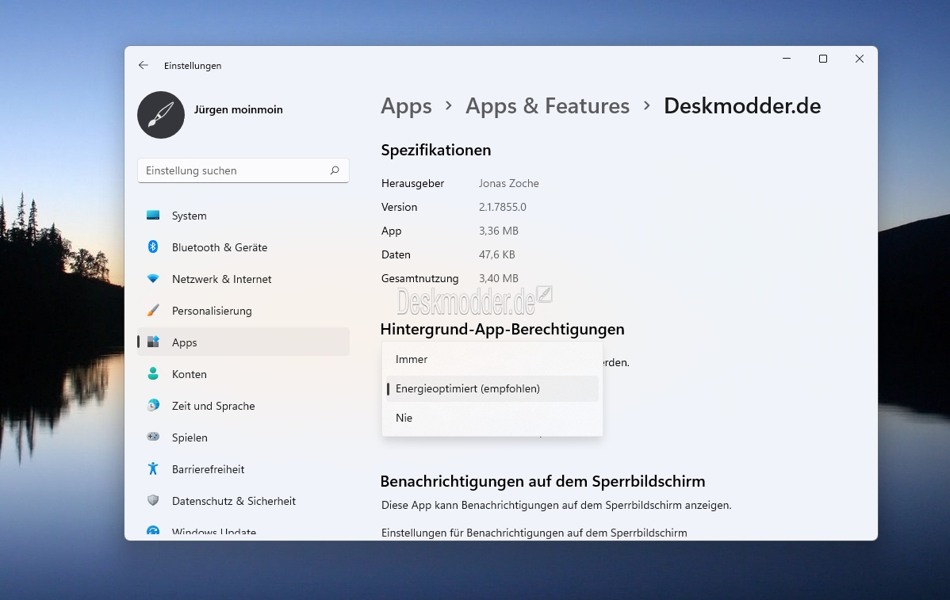Click the search magnifier icon
Viewport: 950px width, 600px height.
(335, 170)
